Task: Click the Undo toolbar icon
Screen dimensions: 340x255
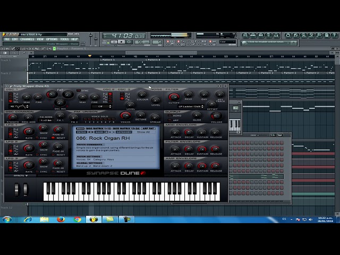Action: [288, 35]
